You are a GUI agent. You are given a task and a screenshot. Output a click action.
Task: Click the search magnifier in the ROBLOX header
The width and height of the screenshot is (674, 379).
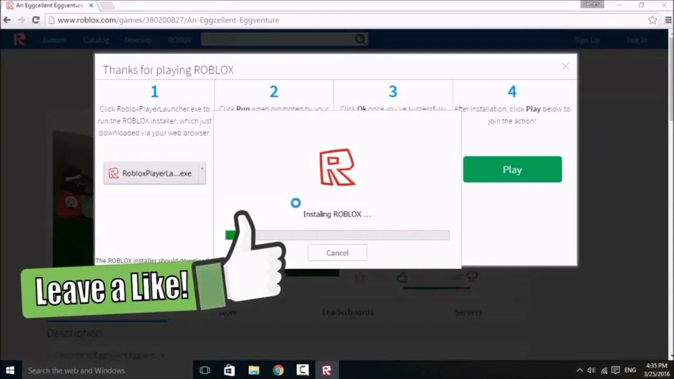(x=360, y=39)
